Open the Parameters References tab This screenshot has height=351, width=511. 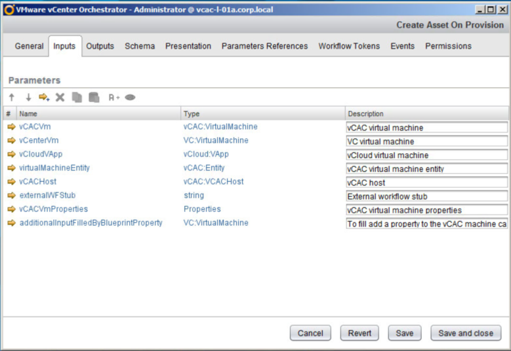point(264,46)
